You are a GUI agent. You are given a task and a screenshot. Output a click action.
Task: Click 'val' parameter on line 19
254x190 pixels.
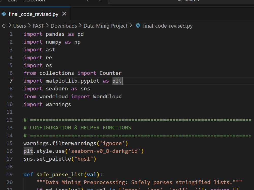(91, 175)
